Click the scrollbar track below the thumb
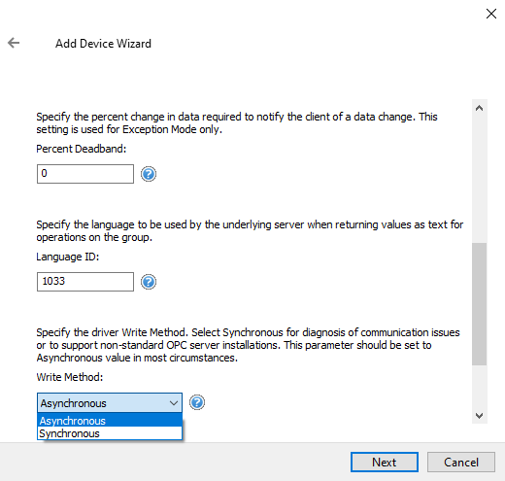This screenshot has width=505, height=481. pyautogui.click(x=480, y=386)
